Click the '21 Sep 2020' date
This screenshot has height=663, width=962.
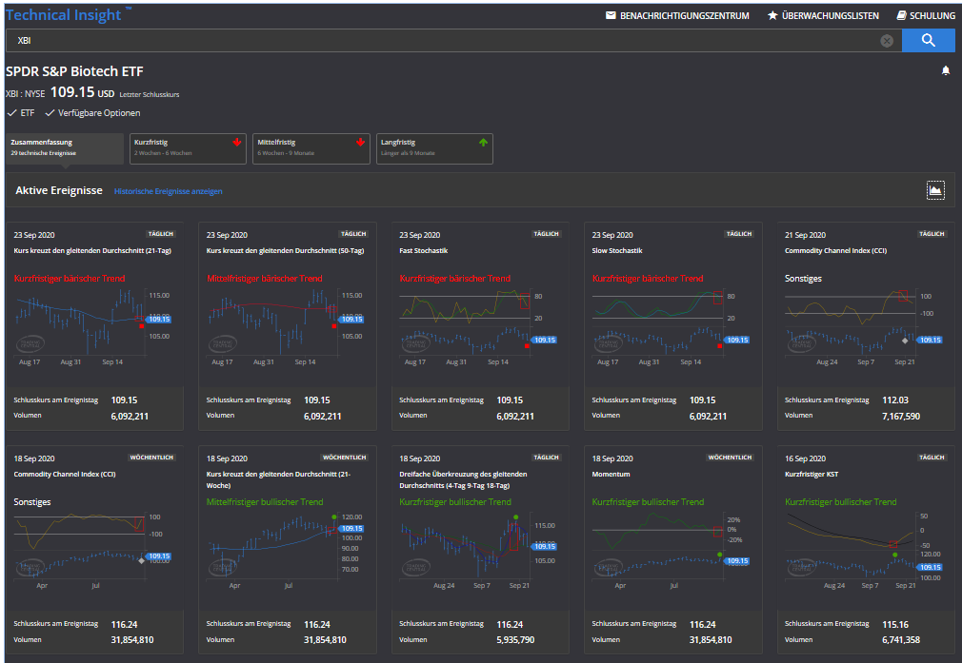point(805,235)
